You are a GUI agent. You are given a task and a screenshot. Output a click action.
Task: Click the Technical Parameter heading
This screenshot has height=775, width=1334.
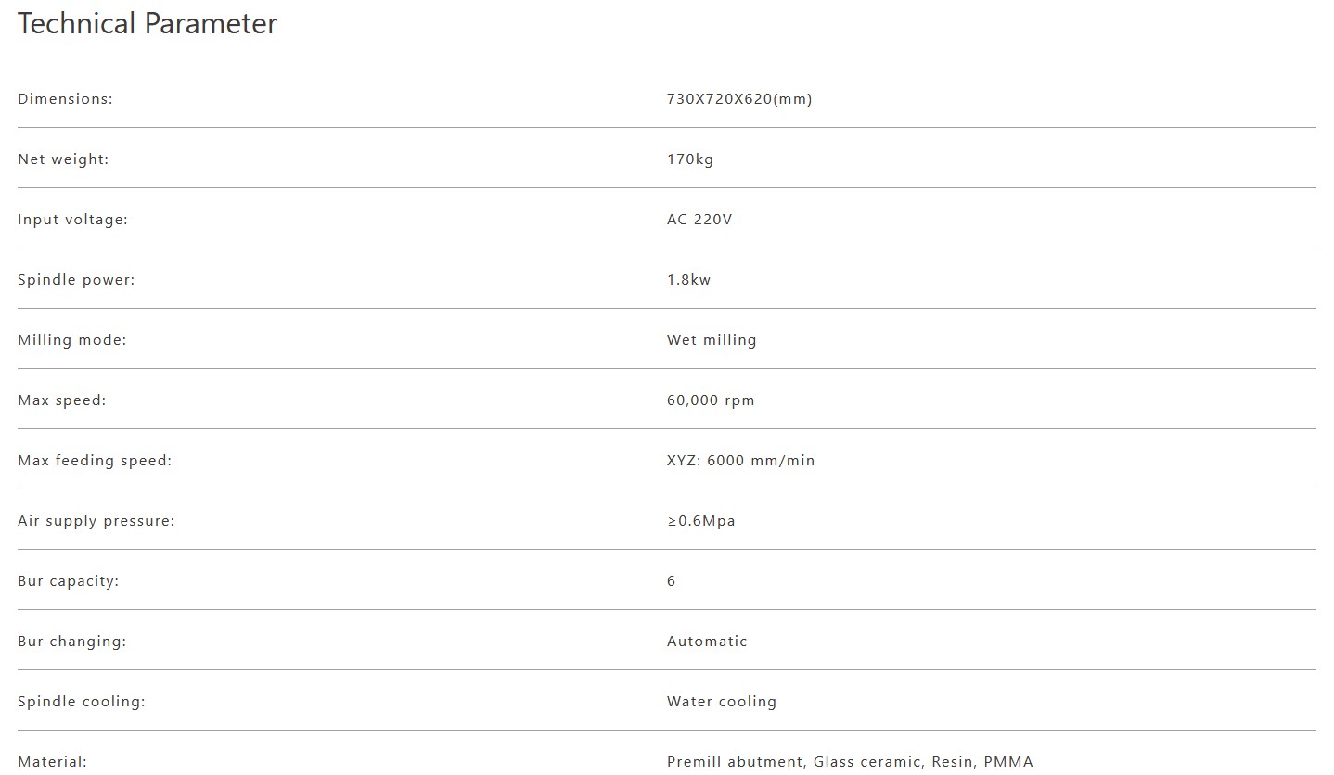tap(148, 24)
